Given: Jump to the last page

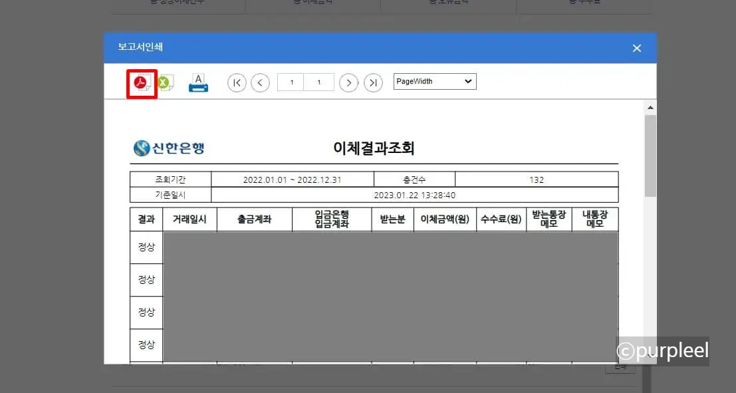Looking at the screenshot, I should (373, 82).
